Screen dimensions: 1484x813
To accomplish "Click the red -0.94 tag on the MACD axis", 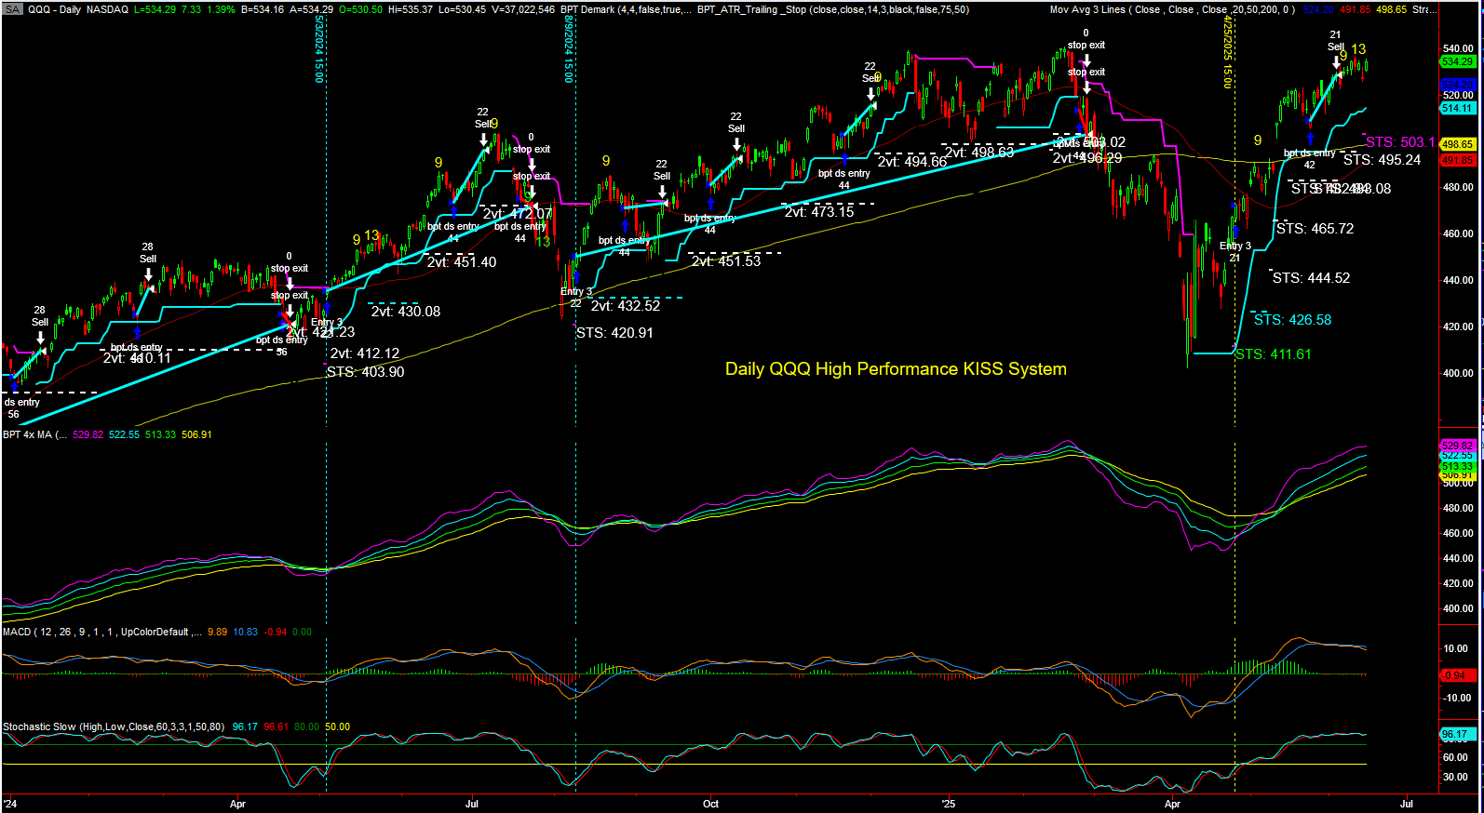I will [x=1456, y=675].
